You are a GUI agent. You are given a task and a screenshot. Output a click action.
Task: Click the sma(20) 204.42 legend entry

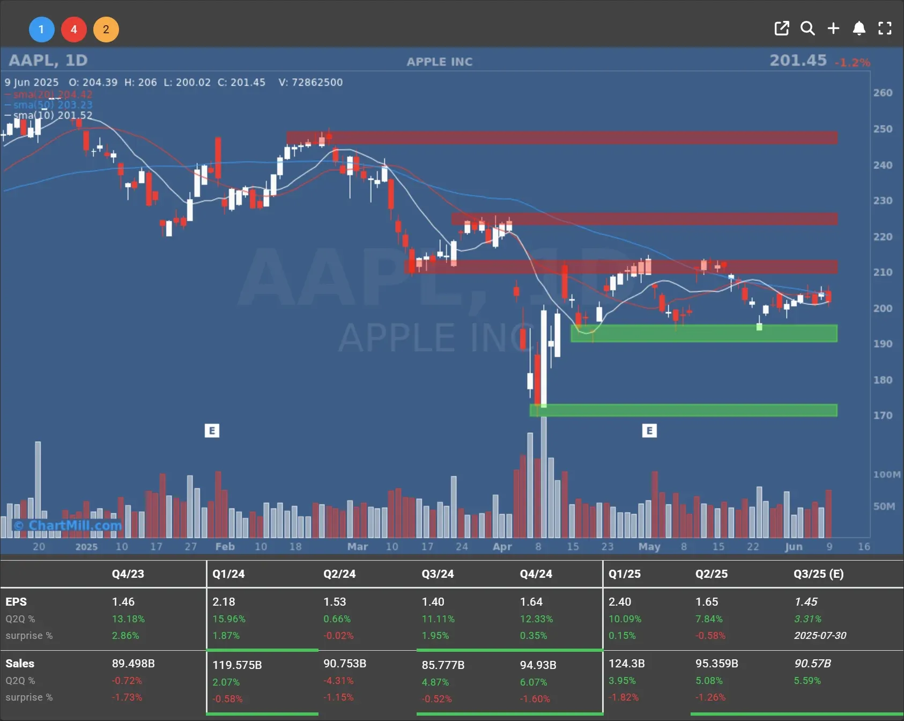pyautogui.click(x=49, y=94)
